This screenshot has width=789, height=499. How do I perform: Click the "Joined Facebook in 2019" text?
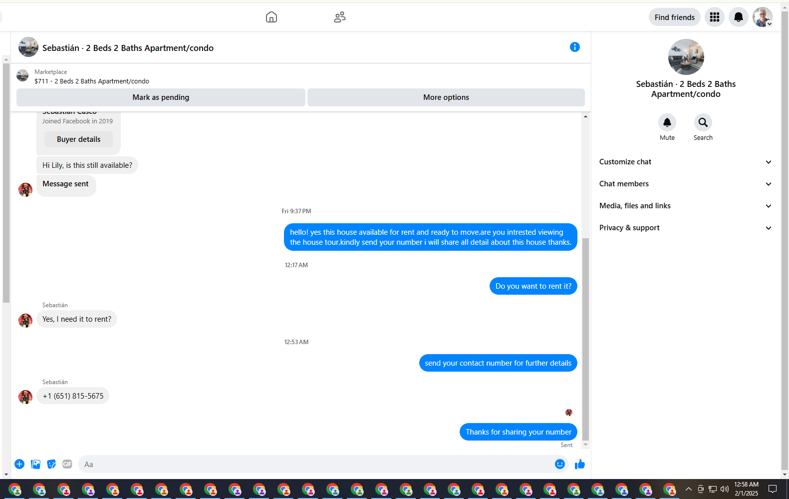(77, 121)
